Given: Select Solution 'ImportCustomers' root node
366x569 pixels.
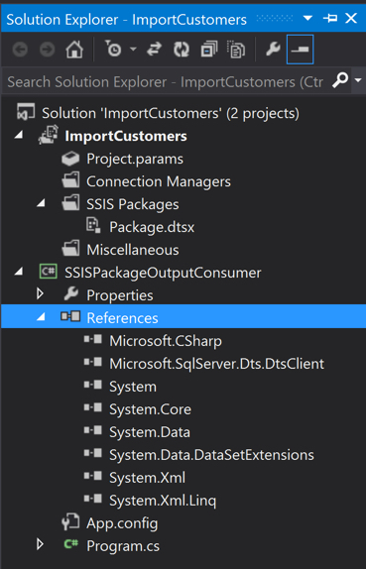Looking at the screenshot, I should click(x=171, y=113).
